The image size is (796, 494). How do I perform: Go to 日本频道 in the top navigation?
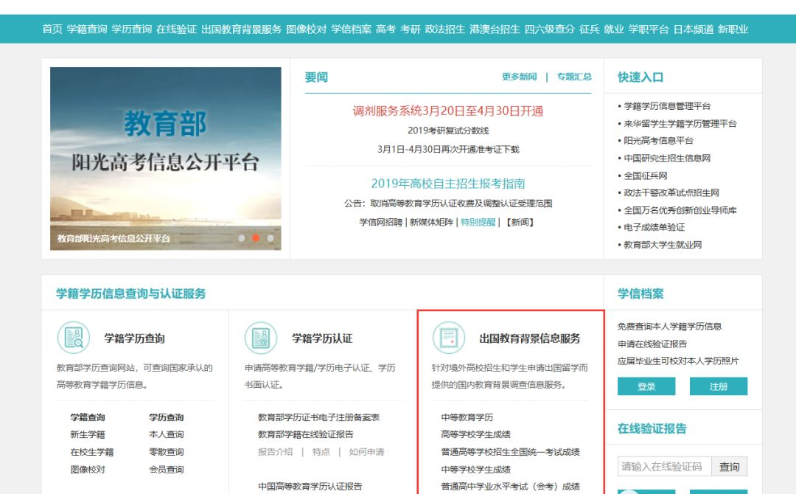coord(693,29)
